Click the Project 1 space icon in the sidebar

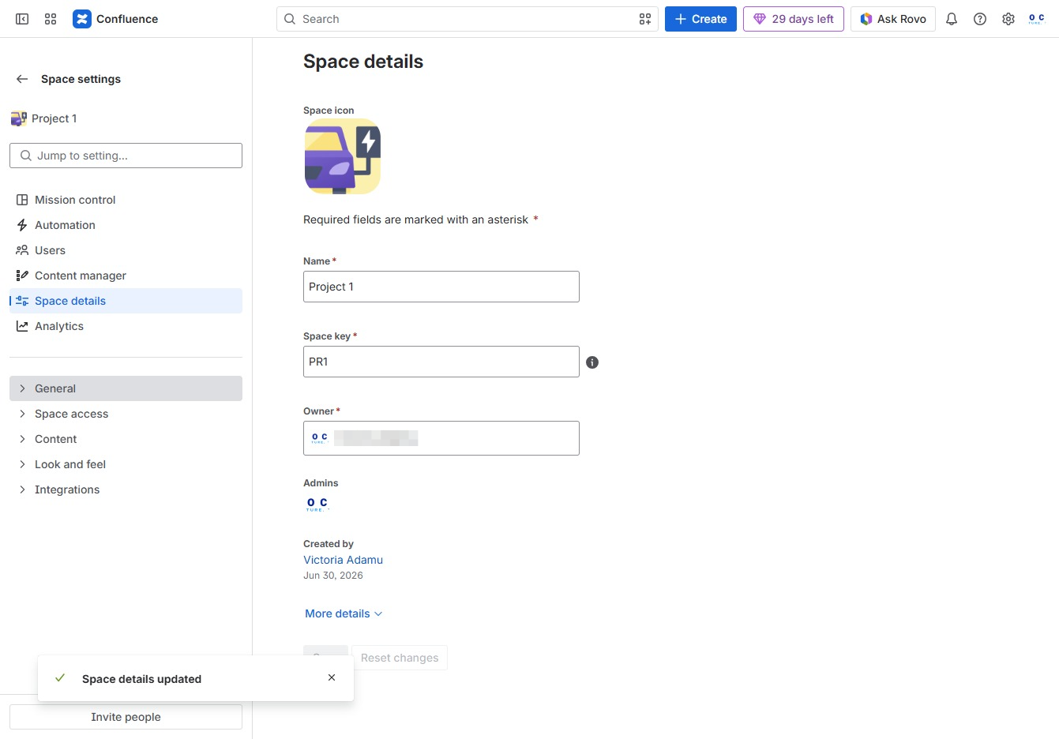[19, 118]
